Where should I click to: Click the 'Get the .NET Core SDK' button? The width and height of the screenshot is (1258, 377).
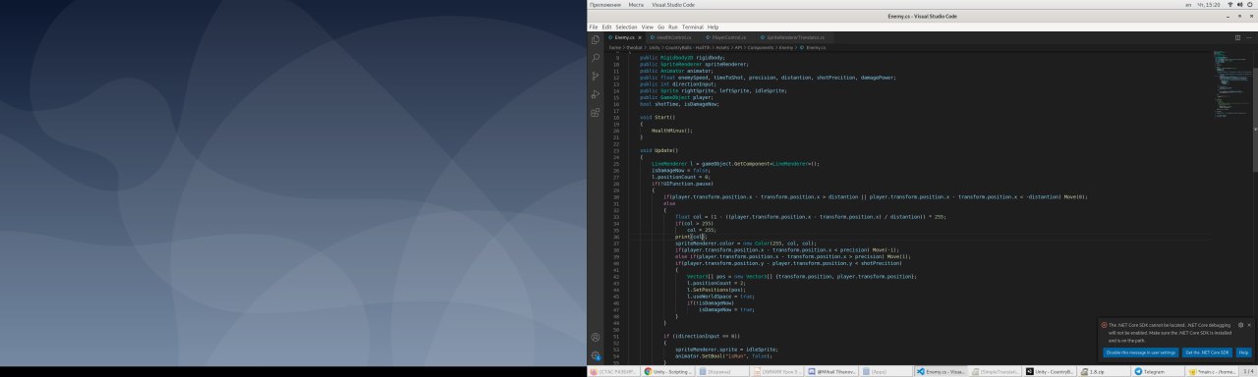tap(1206, 351)
